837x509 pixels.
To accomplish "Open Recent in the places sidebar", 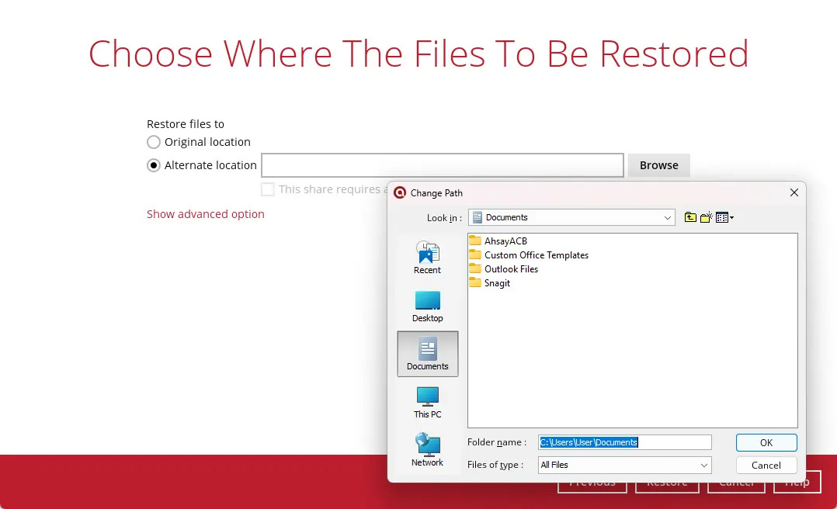I will pos(427,258).
